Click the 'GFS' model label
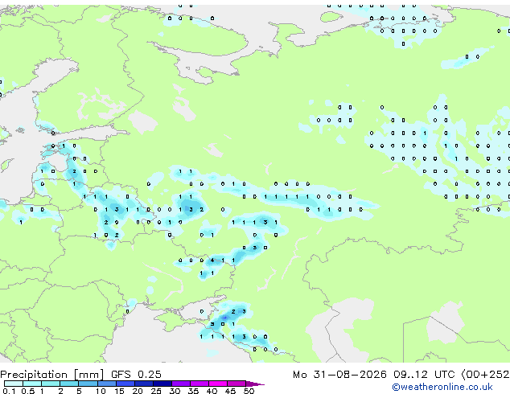The image size is (510, 394). click(x=121, y=375)
